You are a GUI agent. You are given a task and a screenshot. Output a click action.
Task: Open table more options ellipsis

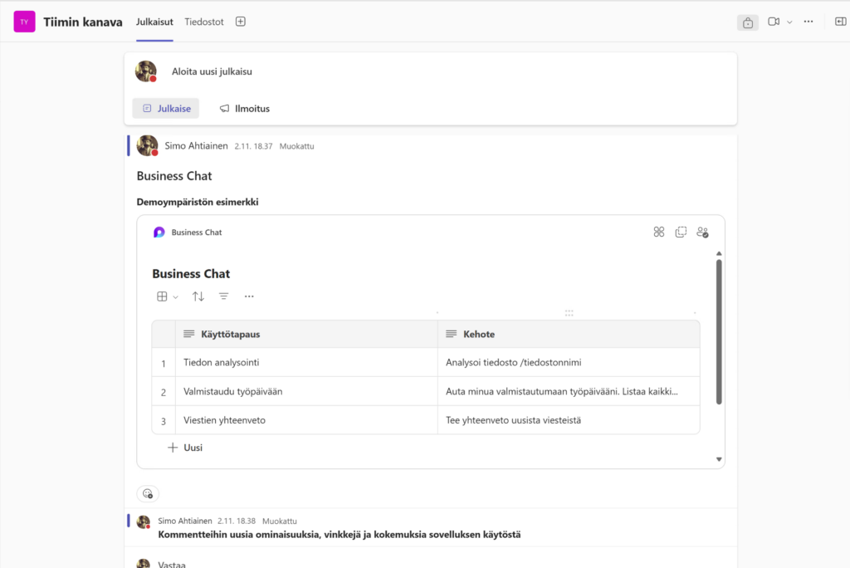(249, 296)
